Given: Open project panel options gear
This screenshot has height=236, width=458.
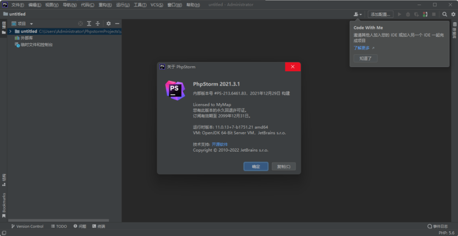Looking at the screenshot, I should (x=109, y=24).
